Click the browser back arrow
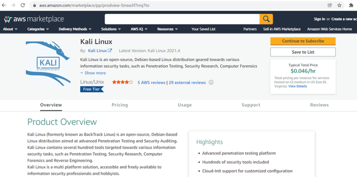 click(x=3, y=5)
